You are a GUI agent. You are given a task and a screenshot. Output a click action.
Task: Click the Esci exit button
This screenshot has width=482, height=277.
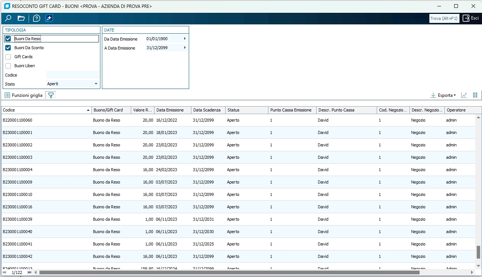471,18
